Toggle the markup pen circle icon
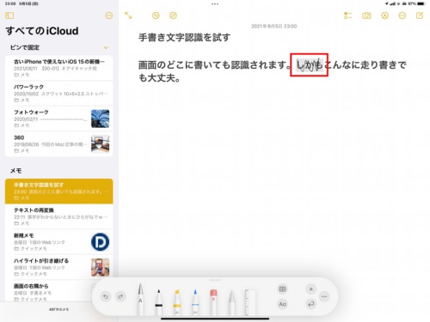The height and width of the screenshot is (322, 430). click(x=384, y=15)
